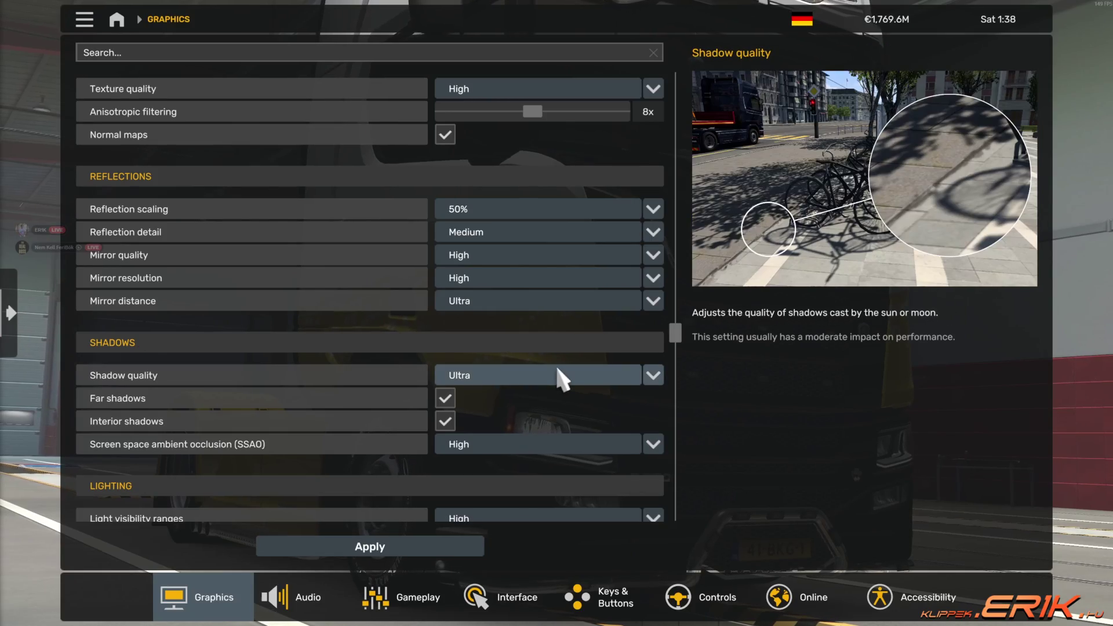The height and width of the screenshot is (626, 1113).
Task: Click the Accessibility figure icon
Action: tap(879, 597)
